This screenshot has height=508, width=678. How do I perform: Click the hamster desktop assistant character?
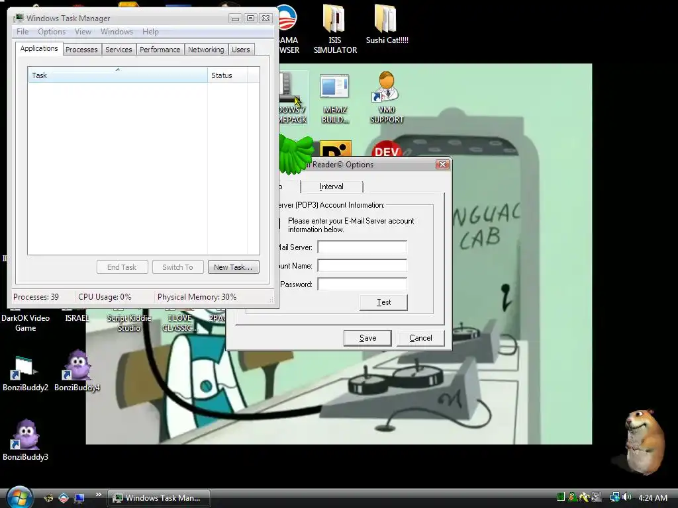click(x=644, y=441)
